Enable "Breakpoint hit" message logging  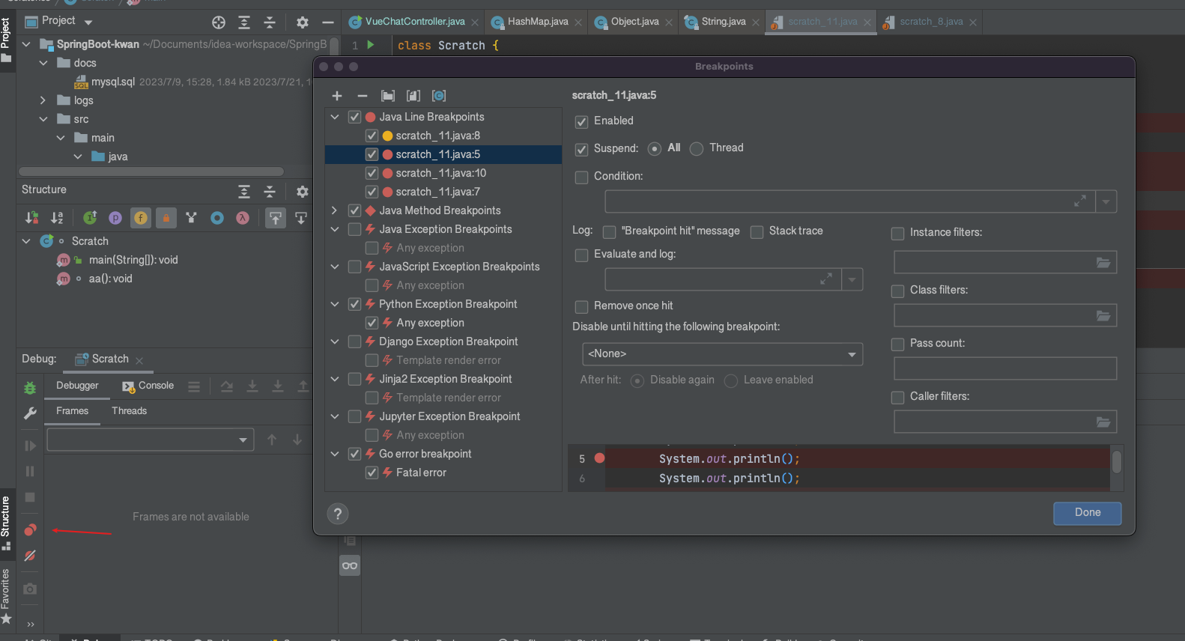pos(610,232)
